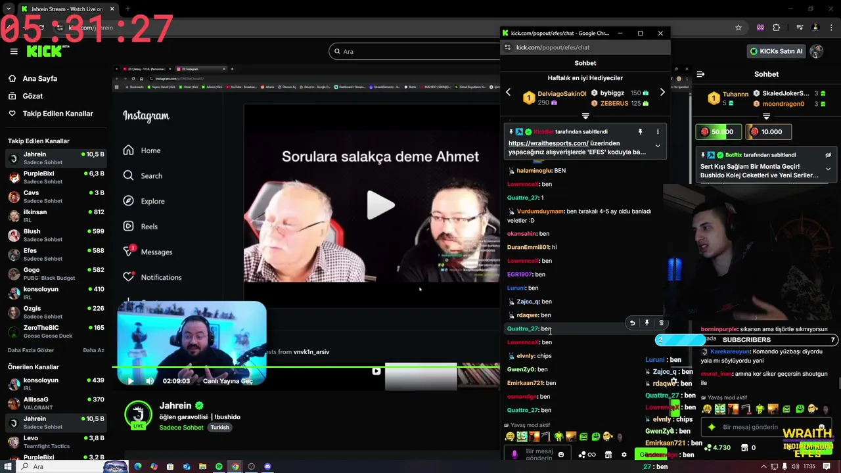
Task: Expand KickBot pinned message chevron
Action: (x=658, y=146)
